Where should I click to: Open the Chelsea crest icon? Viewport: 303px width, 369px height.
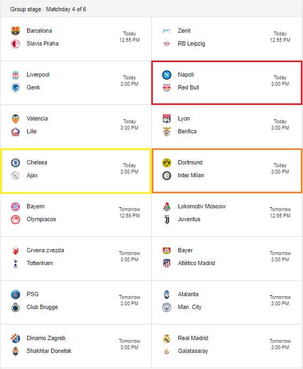click(x=15, y=163)
